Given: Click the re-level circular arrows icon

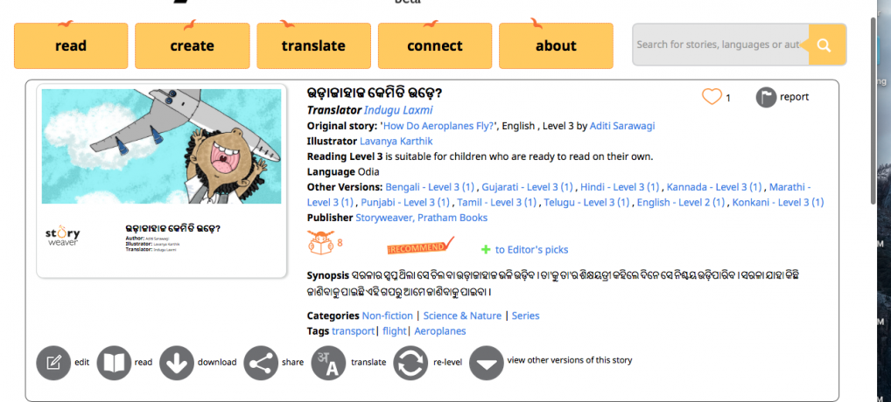Looking at the screenshot, I should [x=410, y=363].
